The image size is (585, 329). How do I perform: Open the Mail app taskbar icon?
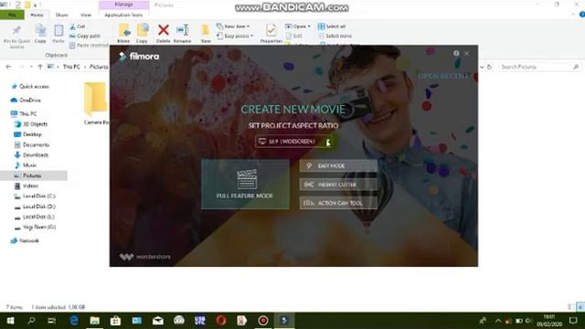click(158, 321)
